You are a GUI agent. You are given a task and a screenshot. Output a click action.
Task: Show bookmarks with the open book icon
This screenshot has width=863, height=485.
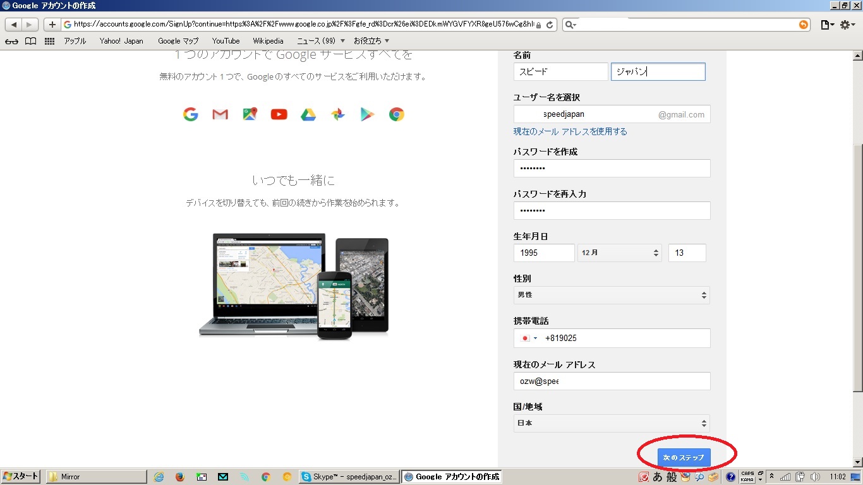click(30, 41)
